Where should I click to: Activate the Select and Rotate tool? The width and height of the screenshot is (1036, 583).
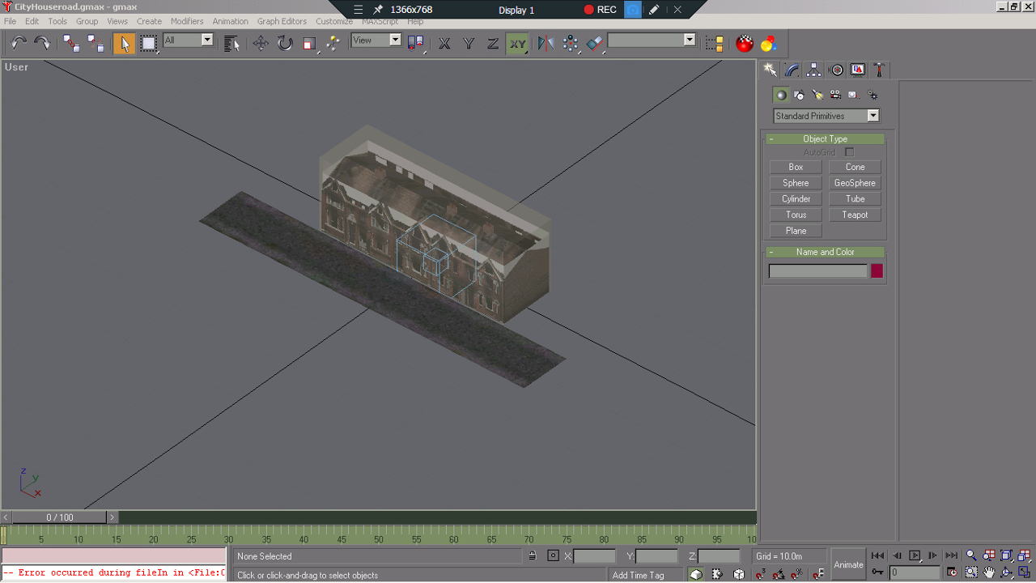[x=285, y=44]
